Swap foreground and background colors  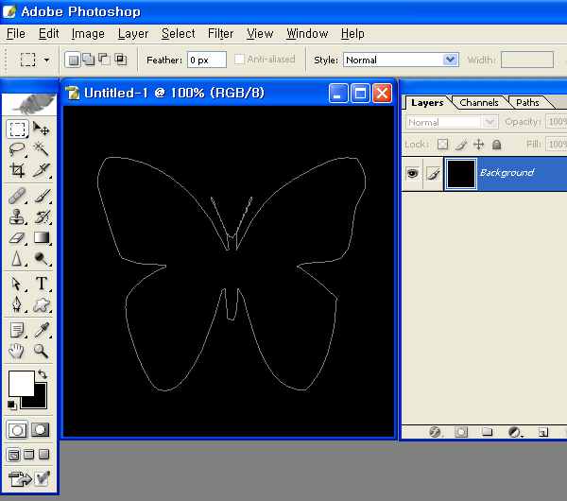pos(43,374)
